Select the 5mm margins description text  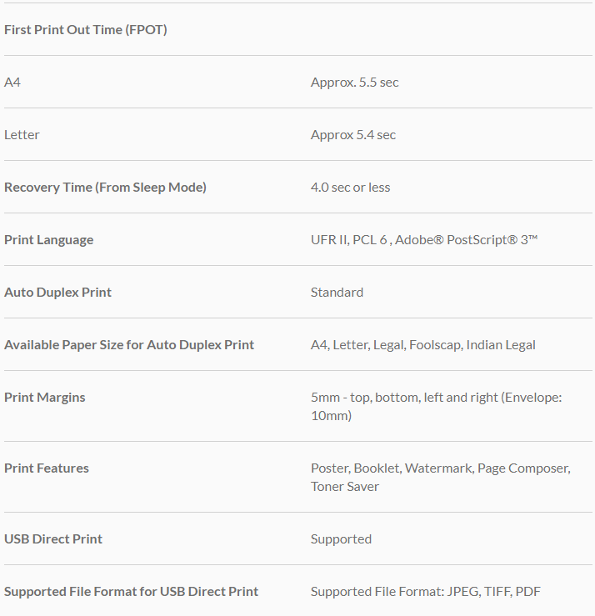pyautogui.click(x=436, y=406)
